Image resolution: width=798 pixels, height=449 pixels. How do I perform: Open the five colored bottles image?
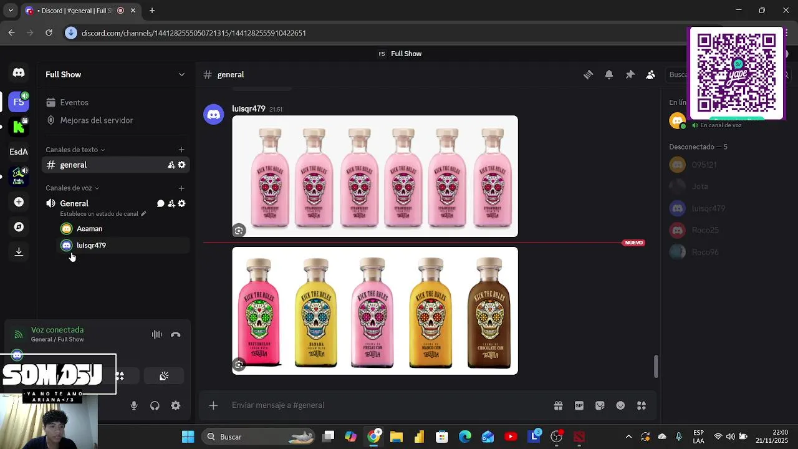point(375,311)
